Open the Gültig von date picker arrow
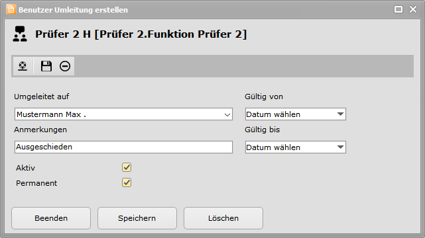This screenshot has height=238, width=425. coord(340,114)
